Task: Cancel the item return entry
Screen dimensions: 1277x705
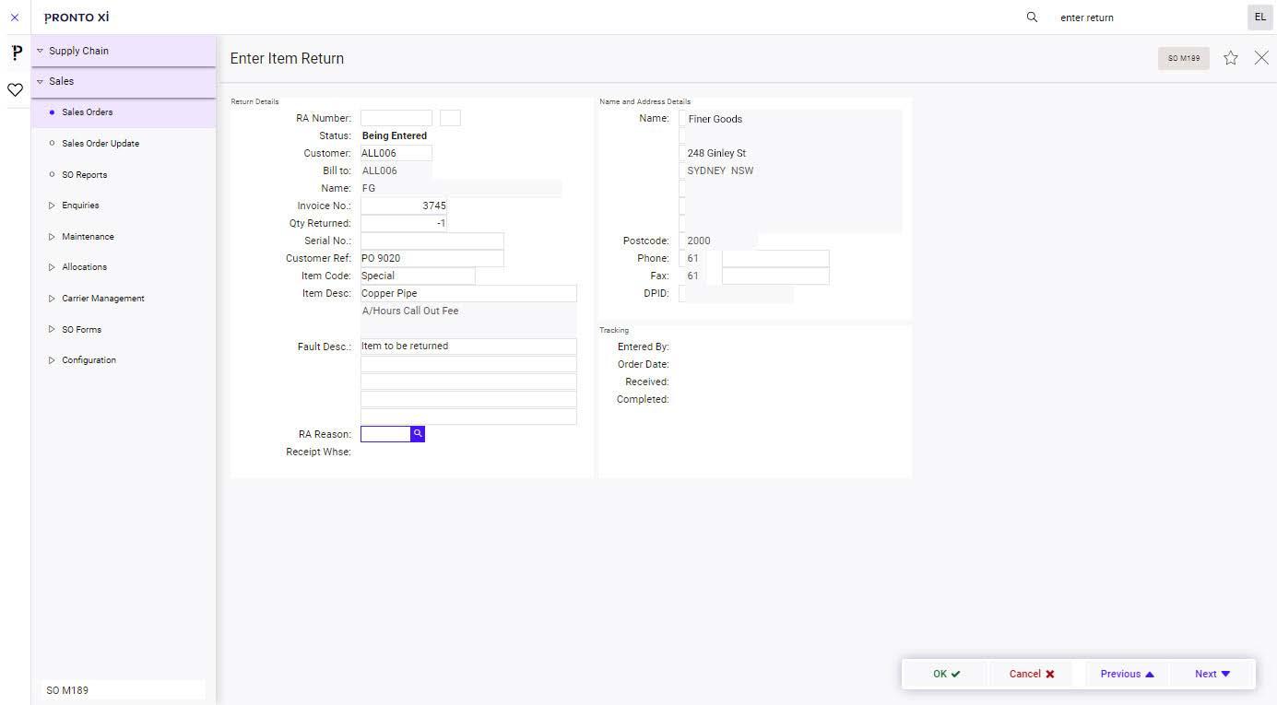Action: (x=1029, y=674)
